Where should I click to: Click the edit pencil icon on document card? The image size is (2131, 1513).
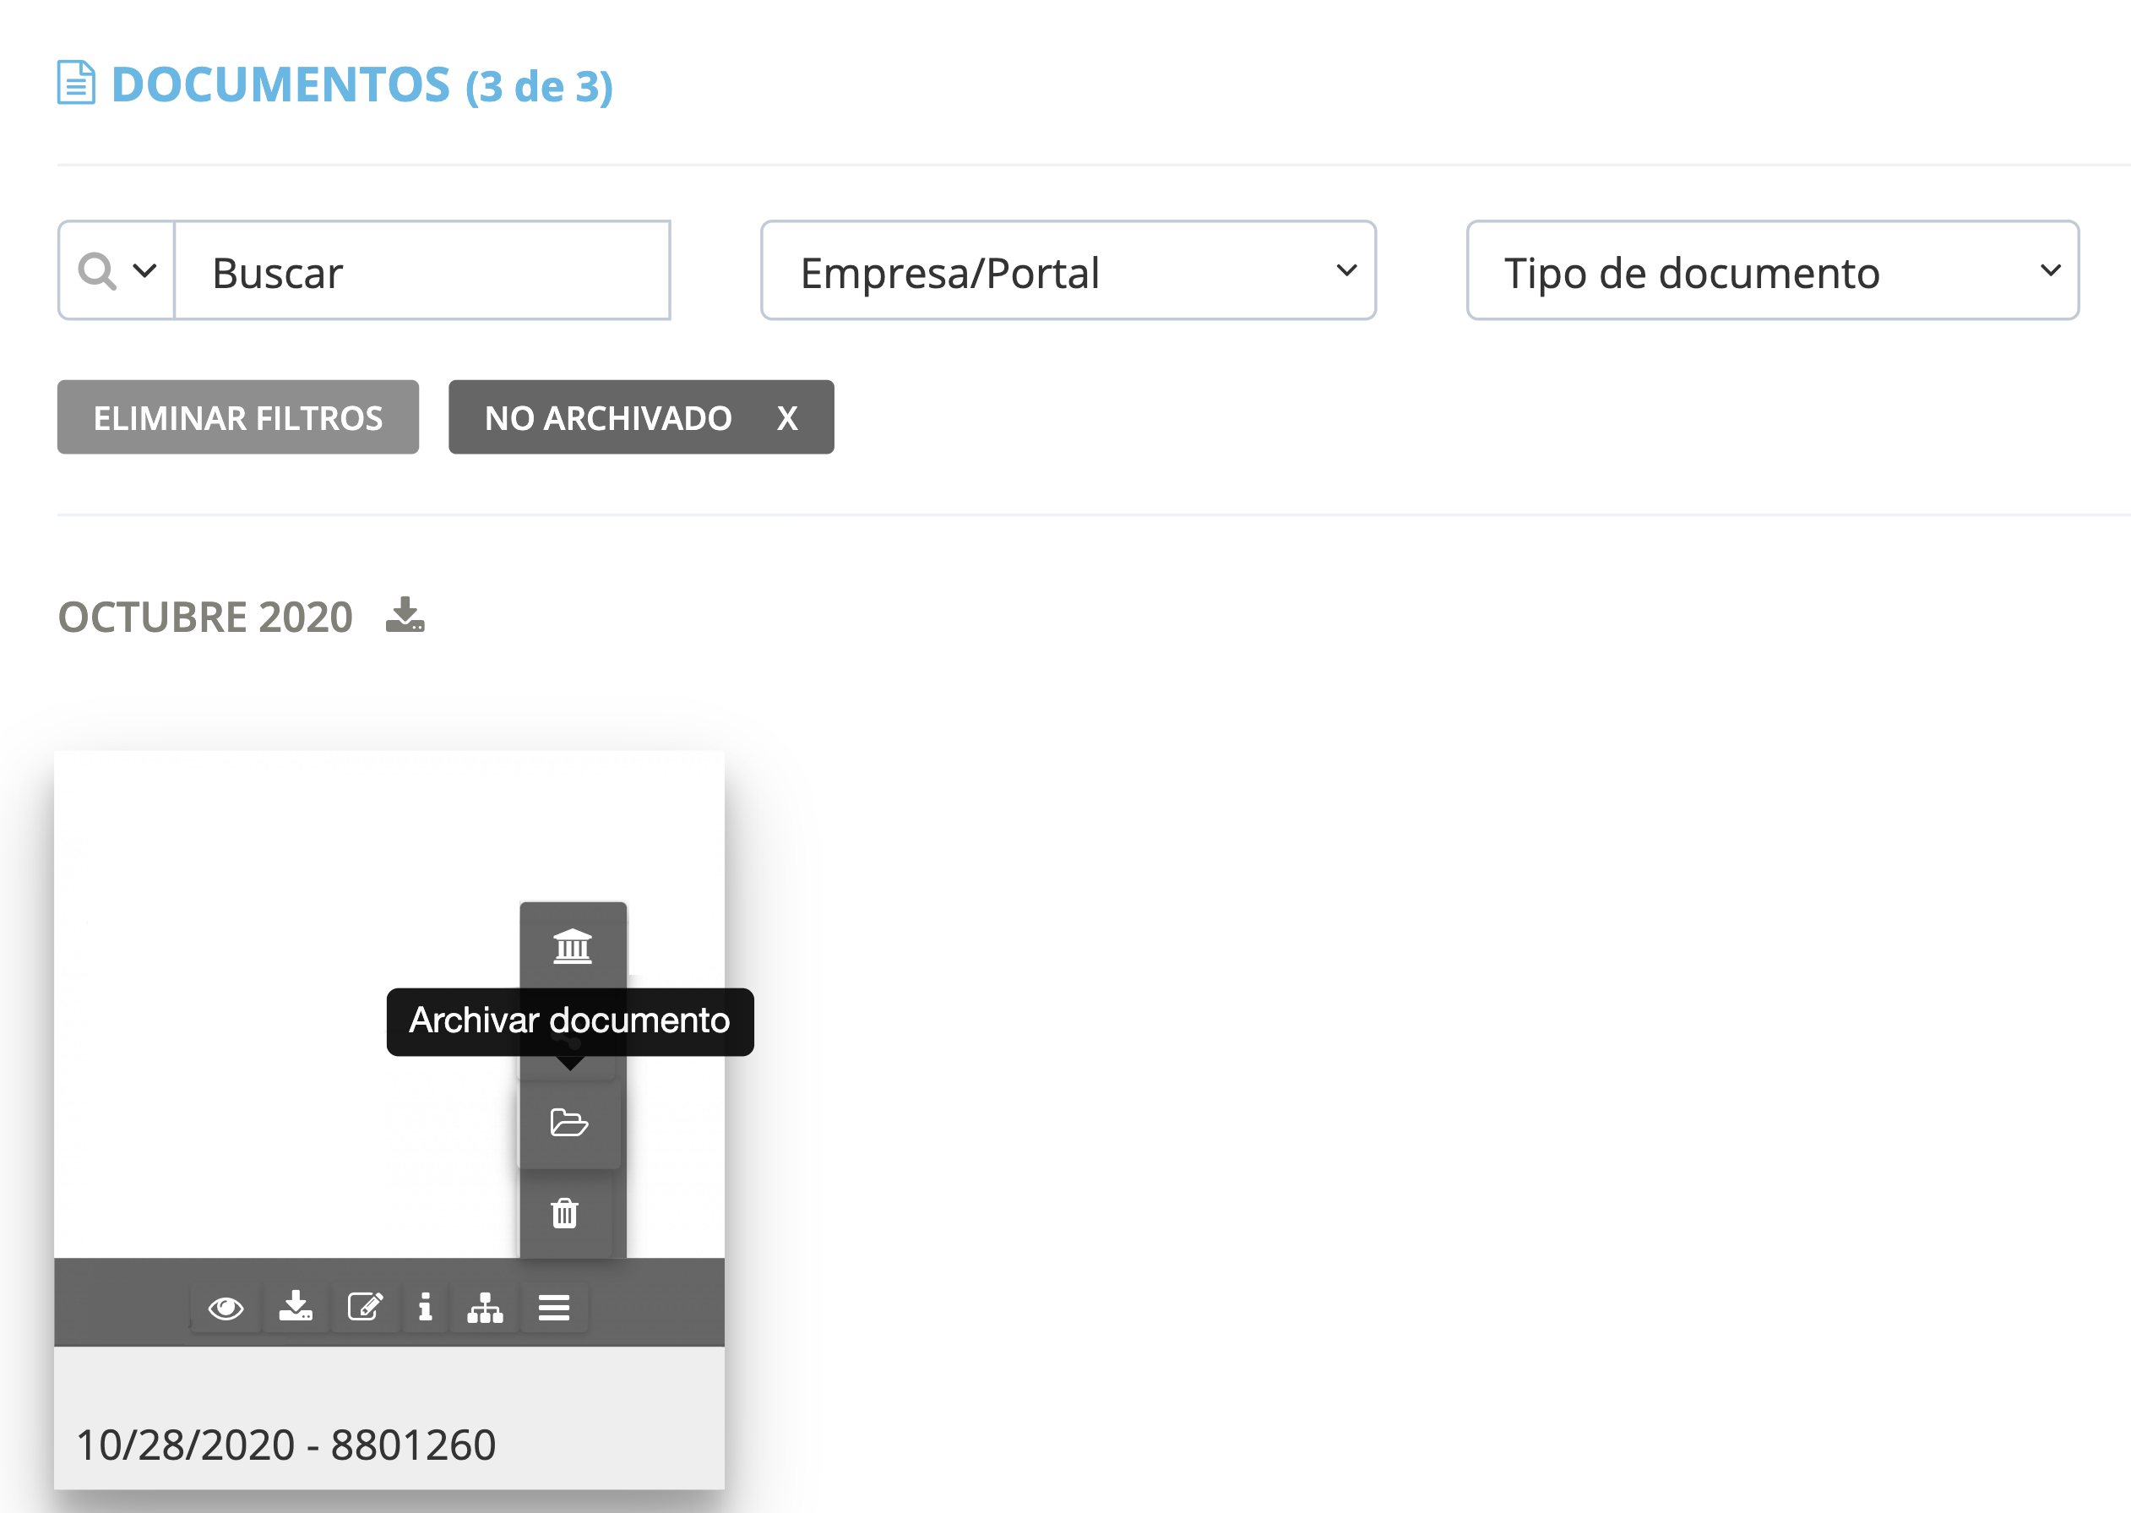[365, 1306]
